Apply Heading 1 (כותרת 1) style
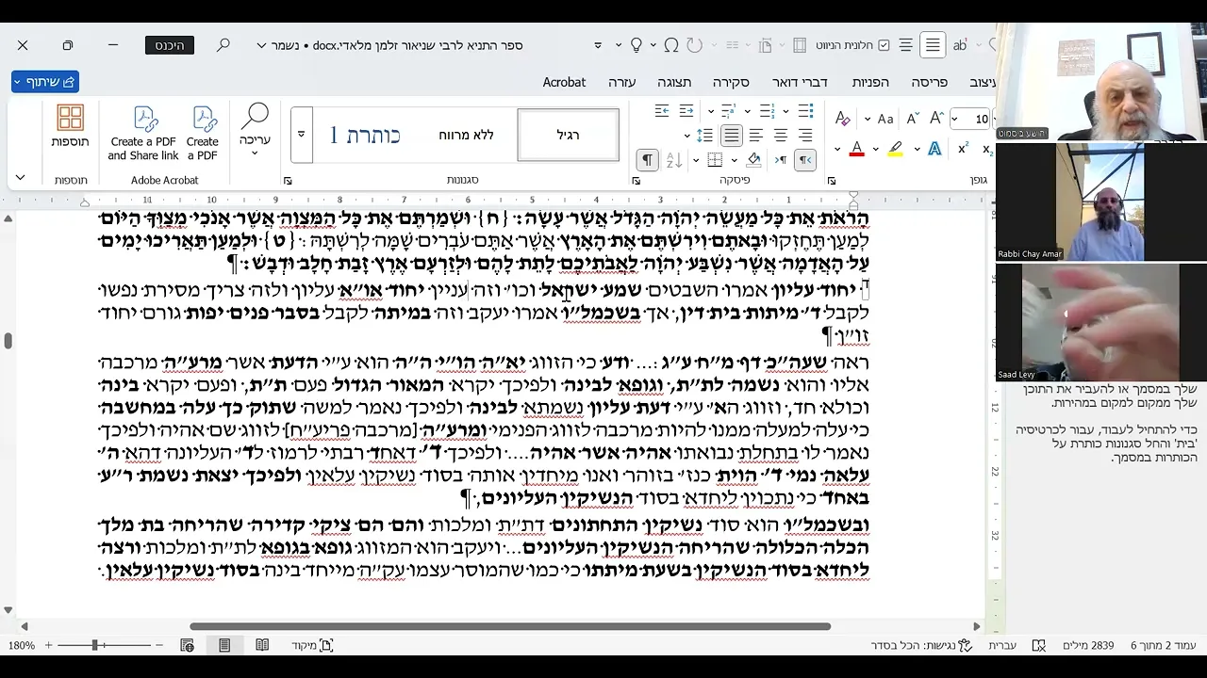 pos(364,135)
